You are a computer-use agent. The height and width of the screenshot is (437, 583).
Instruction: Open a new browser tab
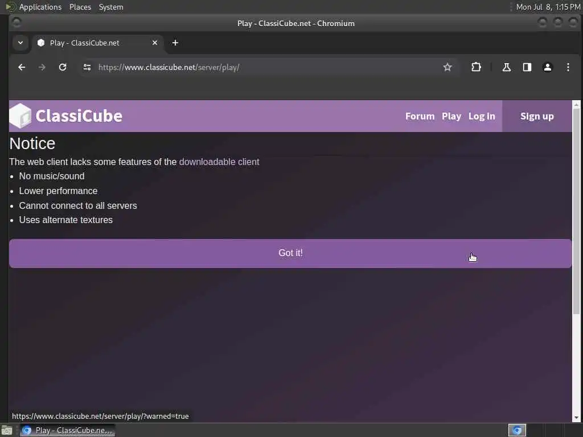click(x=175, y=43)
